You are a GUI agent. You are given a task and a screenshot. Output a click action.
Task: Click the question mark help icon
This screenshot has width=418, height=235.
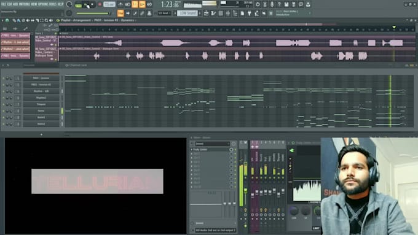coord(279,4)
